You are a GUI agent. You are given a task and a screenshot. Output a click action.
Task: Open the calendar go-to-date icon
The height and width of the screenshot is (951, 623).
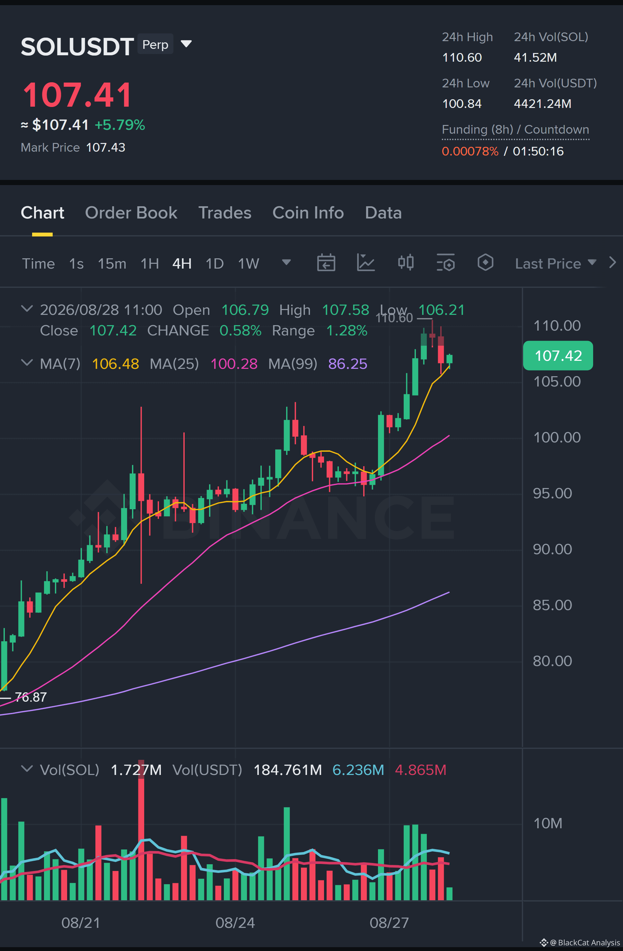(326, 262)
